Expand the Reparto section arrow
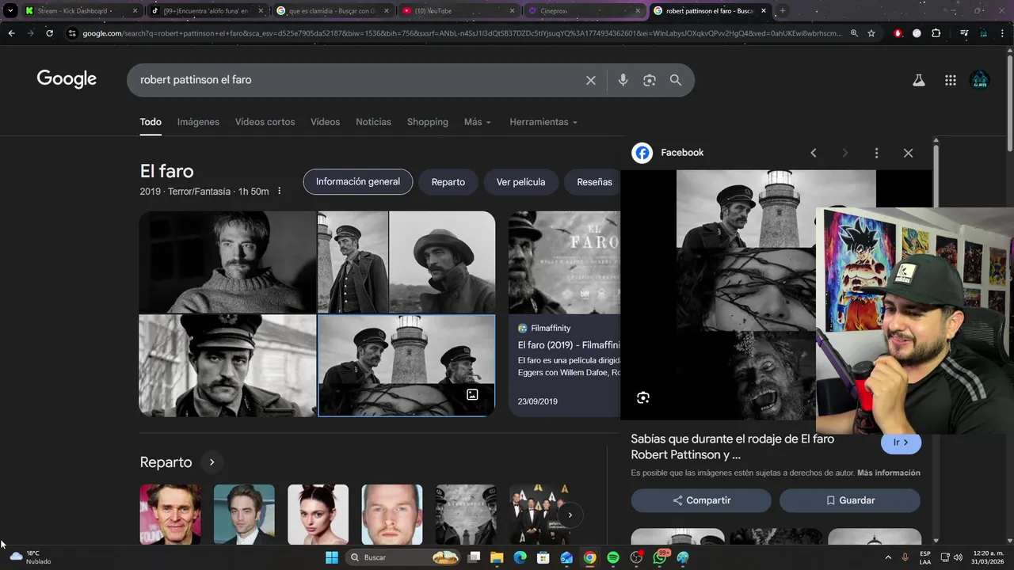The image size is (1014, 570). tap(212, 462)
